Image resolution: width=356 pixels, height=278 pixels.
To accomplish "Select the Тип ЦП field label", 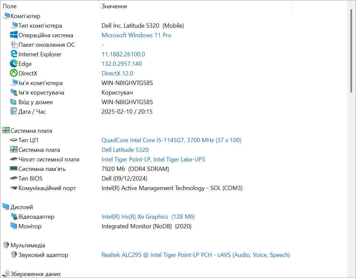I will click(x=28, y=140).
